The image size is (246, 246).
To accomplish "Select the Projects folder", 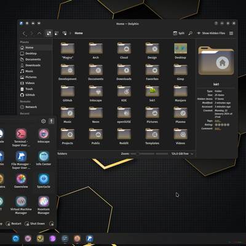I will click(x=68, y=137).
